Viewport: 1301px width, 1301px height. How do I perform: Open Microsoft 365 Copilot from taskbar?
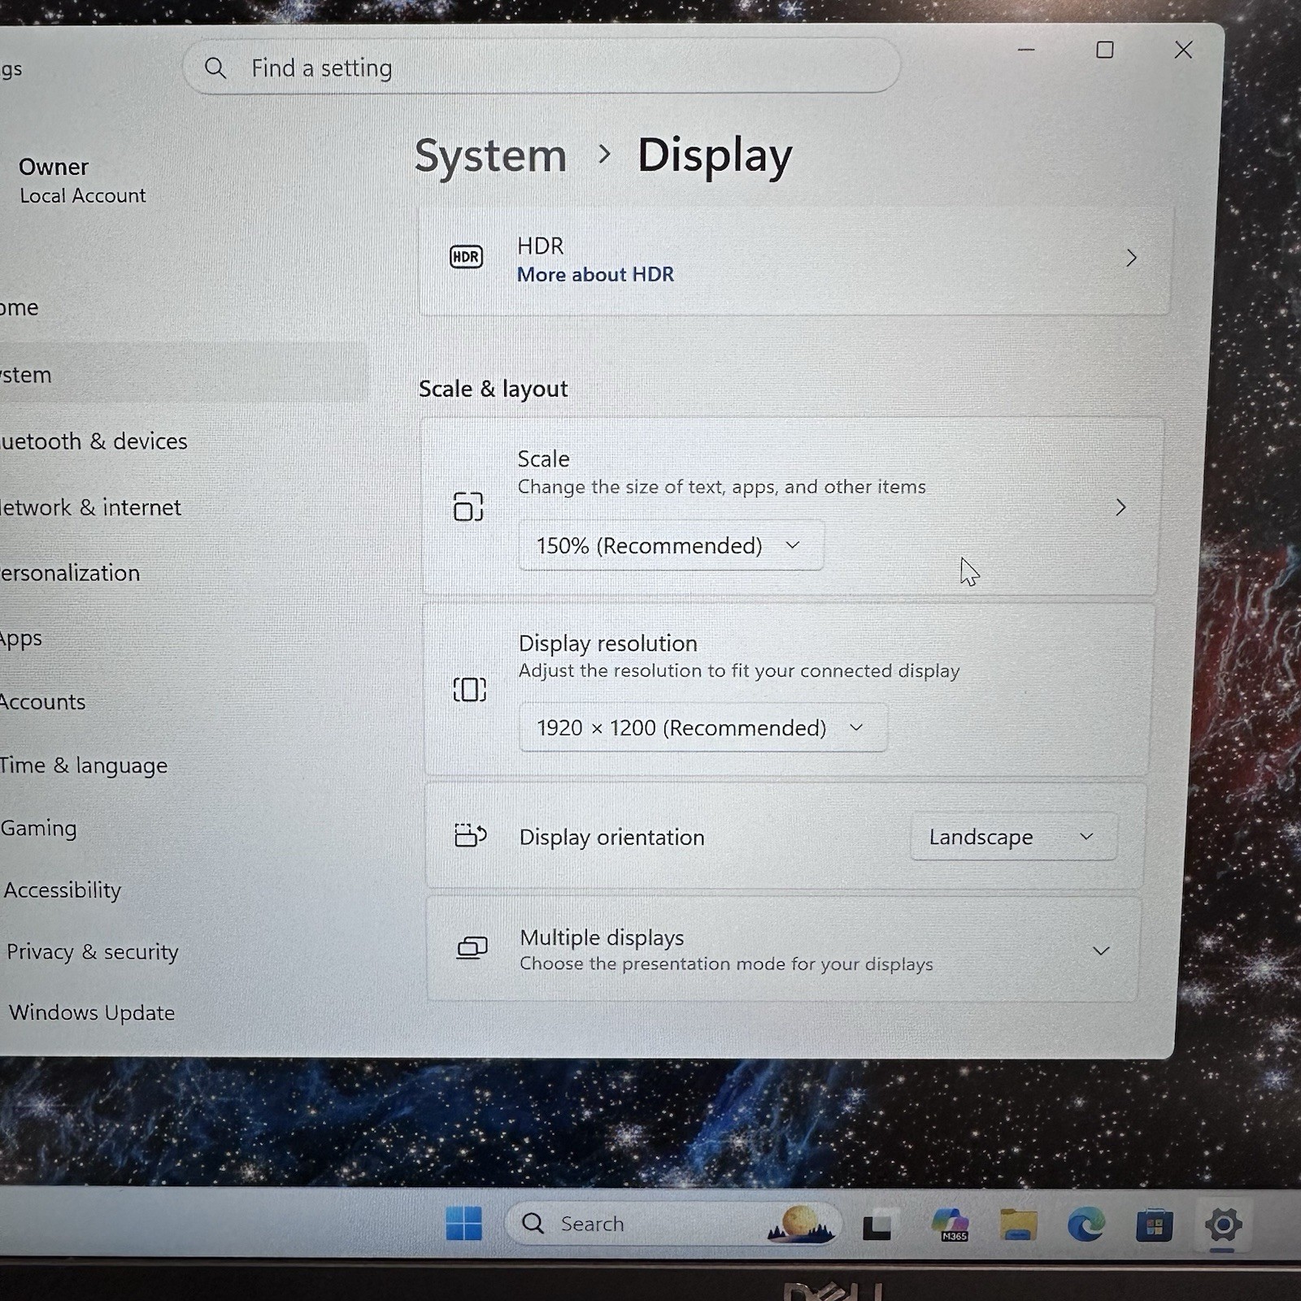(950, 1224)
